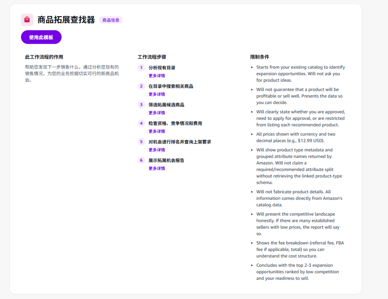
Task: Click the 限制条件 heading
Action: click(x=260, y=57)
